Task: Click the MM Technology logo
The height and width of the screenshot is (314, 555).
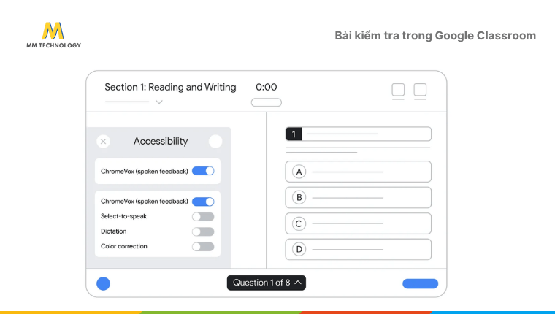Action: (x=54, y=35)
